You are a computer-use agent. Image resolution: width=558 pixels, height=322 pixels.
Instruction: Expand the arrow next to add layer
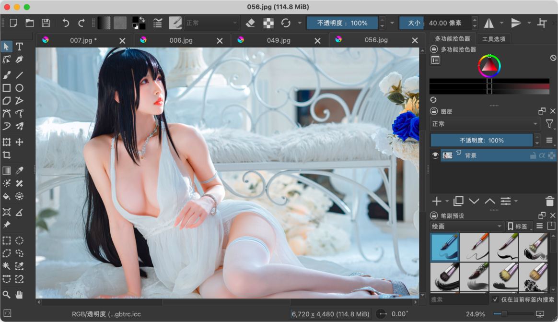click(x=447, y=201)
